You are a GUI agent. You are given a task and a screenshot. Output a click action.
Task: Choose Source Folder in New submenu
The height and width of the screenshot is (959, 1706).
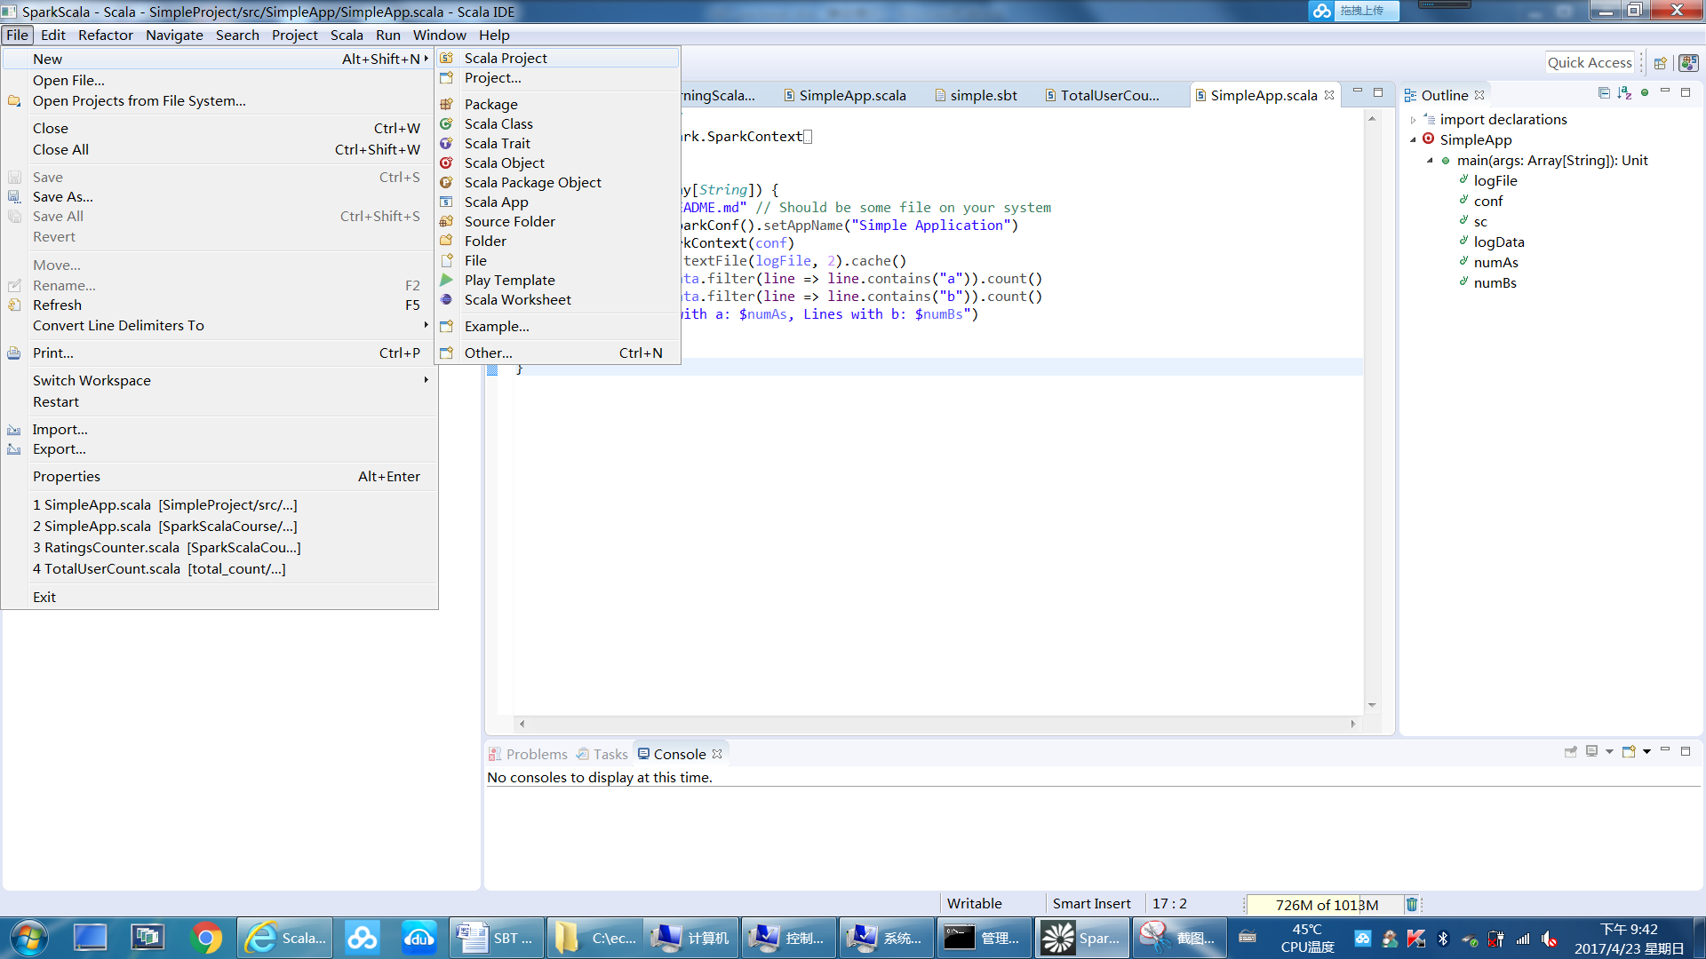point(558,222)
